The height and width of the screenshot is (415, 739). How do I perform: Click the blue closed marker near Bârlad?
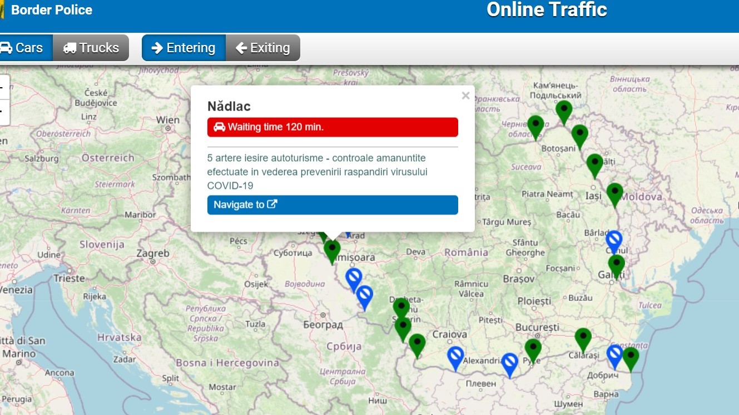pos(613,241)
